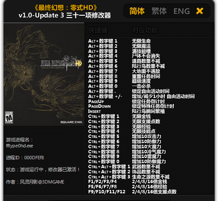
Task: Click the 无限经验 function label
Action: [141, 126]
